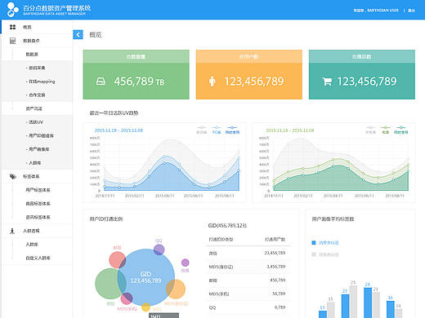Expand the 数据盘点 menu section

coord(37,41)
